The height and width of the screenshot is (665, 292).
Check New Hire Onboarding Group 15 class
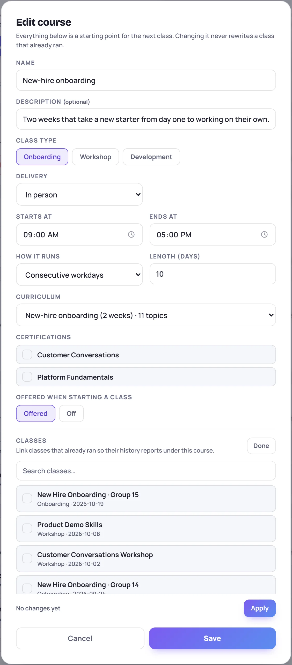tap(27, 498)
